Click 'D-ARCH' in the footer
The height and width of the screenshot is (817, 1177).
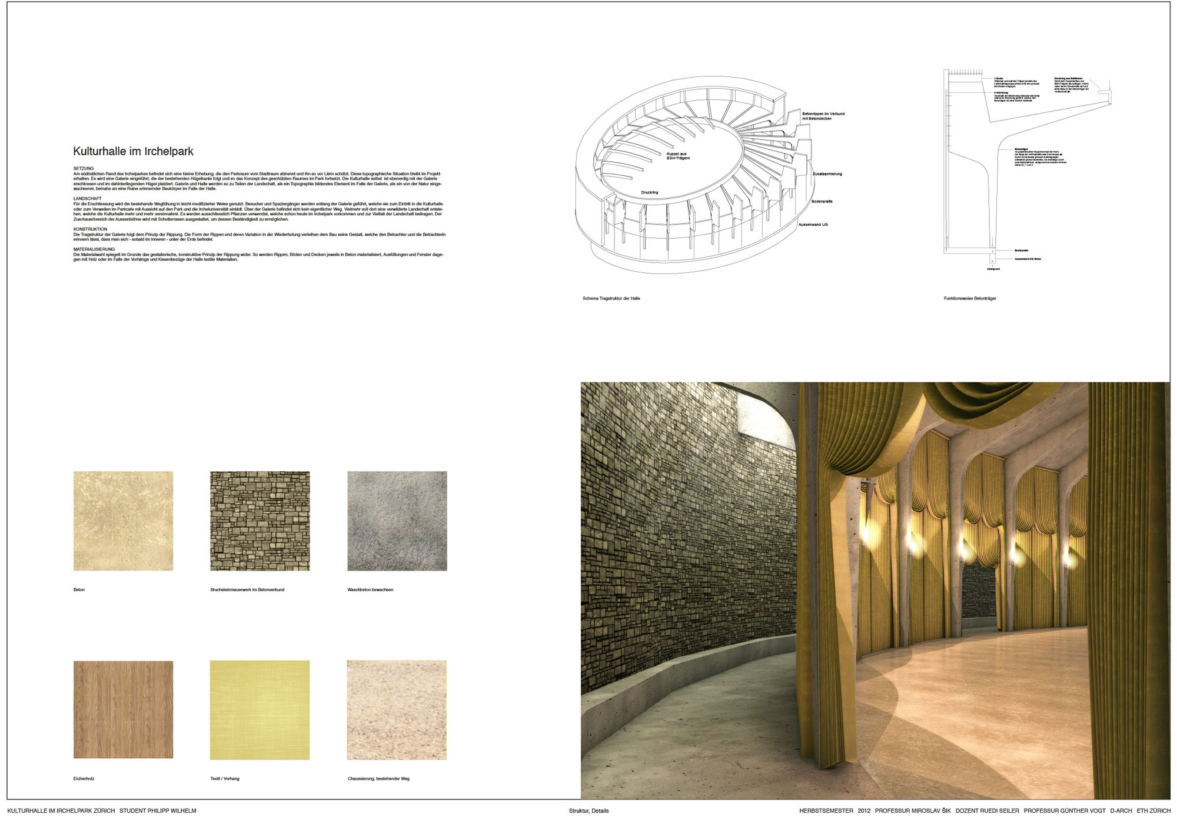[1121, 811]
